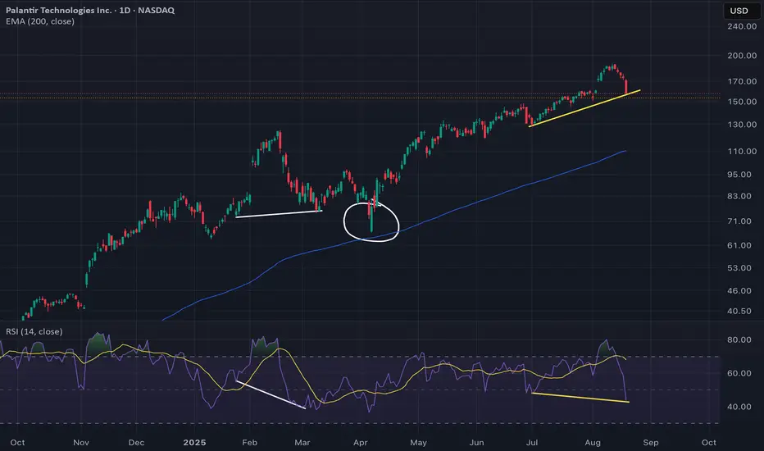Select the white trendline under February price lows
Screen dimensions: 764x451
(279, 213)
